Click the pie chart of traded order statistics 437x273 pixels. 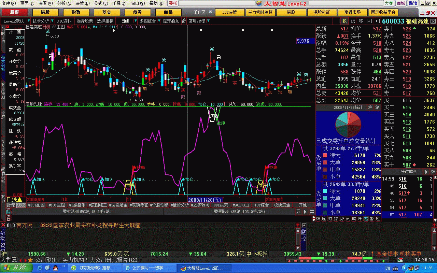(348, 125)
